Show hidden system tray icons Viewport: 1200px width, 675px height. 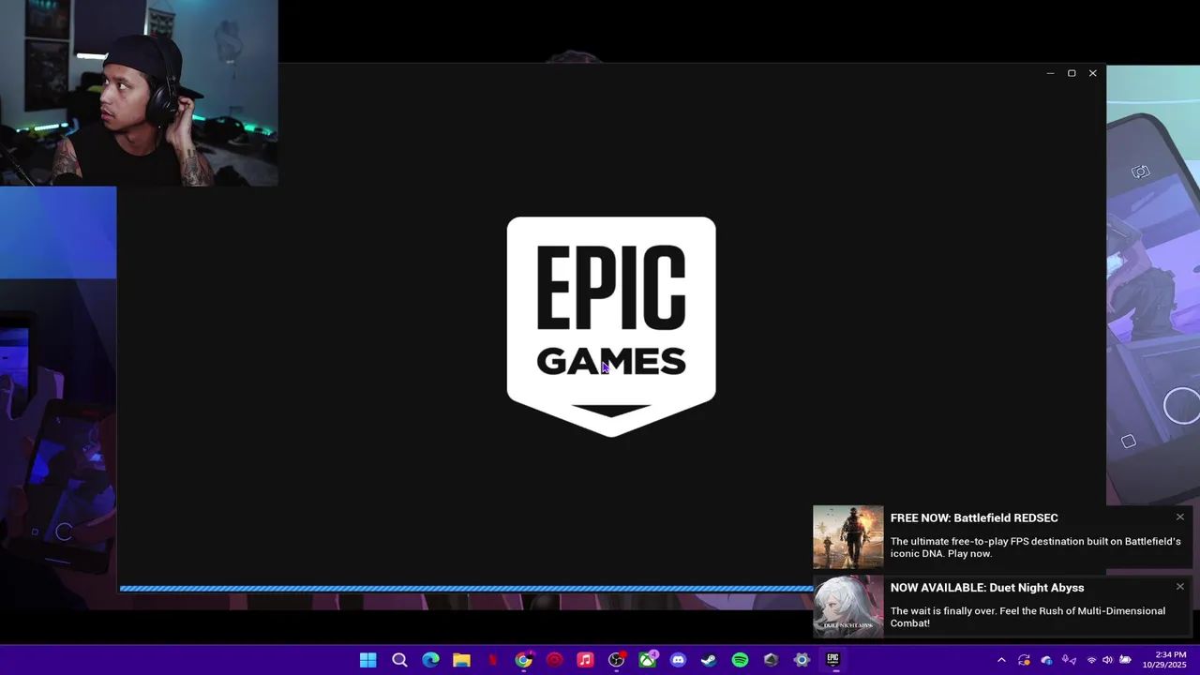coord(1001,660)
